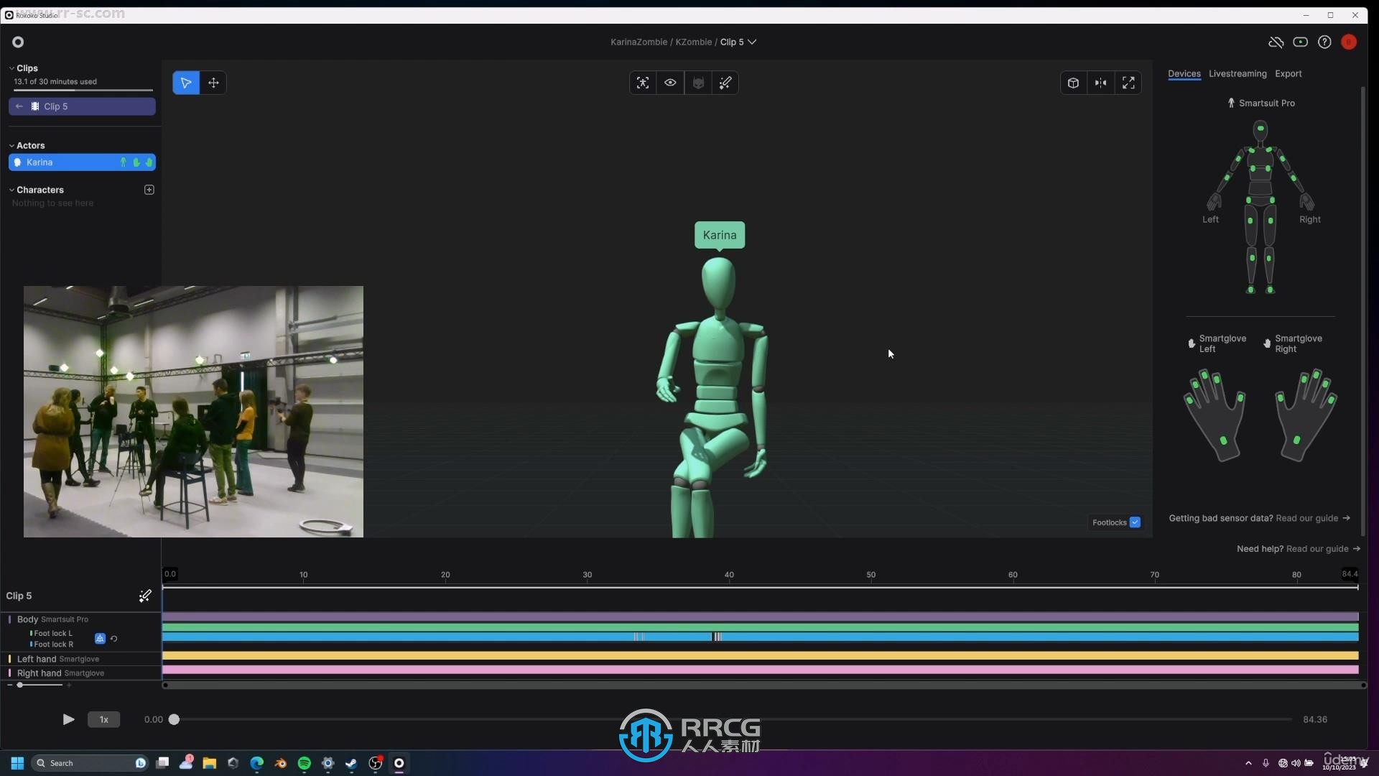The image size is (1379, 776).
Task: Toggle the eye/preview tool icon
Action: click(669, 83)
